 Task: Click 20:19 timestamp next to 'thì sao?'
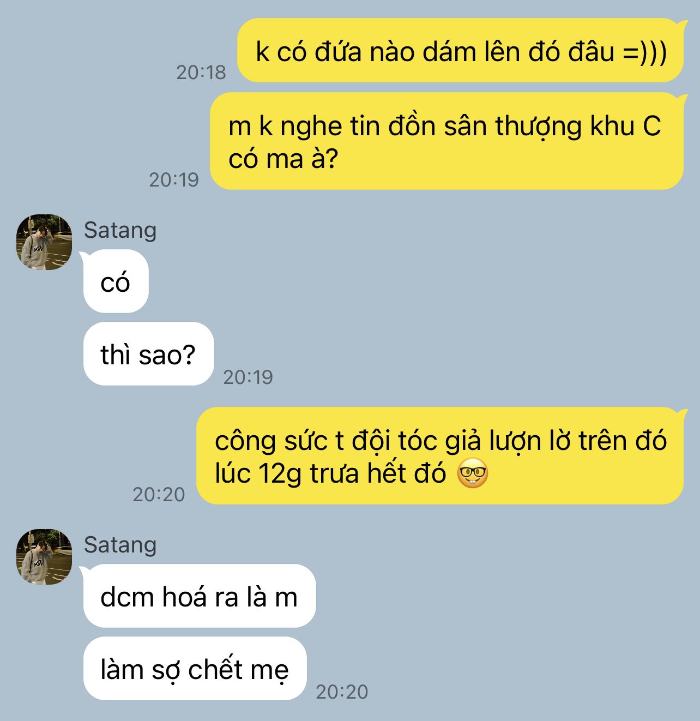click(248, 377)
